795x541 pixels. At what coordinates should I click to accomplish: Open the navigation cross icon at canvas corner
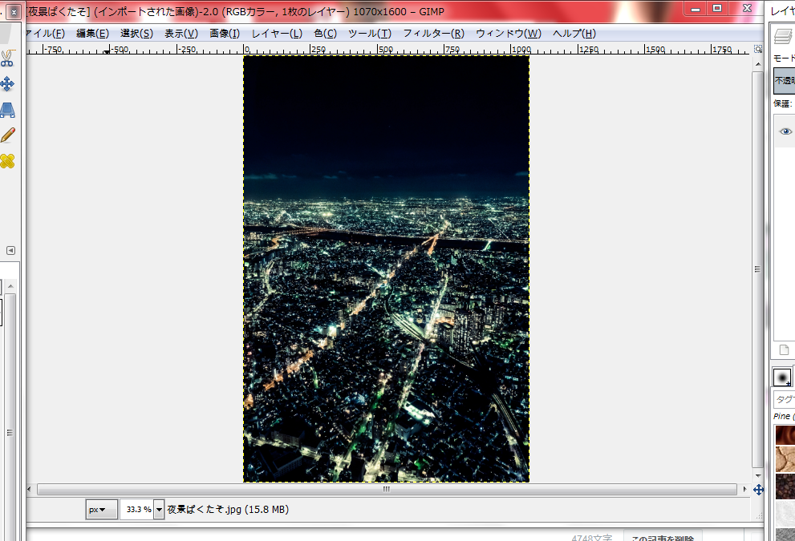click(x=758, y=490)
